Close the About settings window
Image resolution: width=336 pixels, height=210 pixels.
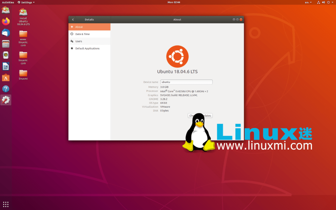coord(241,20)
